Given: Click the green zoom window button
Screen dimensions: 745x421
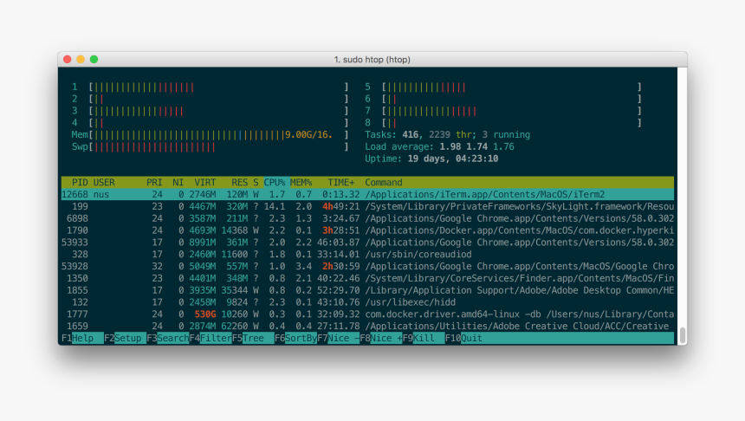Looking at the screenshot, I should click(x=94, y=60).
